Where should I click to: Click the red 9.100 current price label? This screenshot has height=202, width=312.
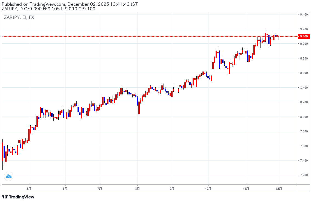[304, 36]
